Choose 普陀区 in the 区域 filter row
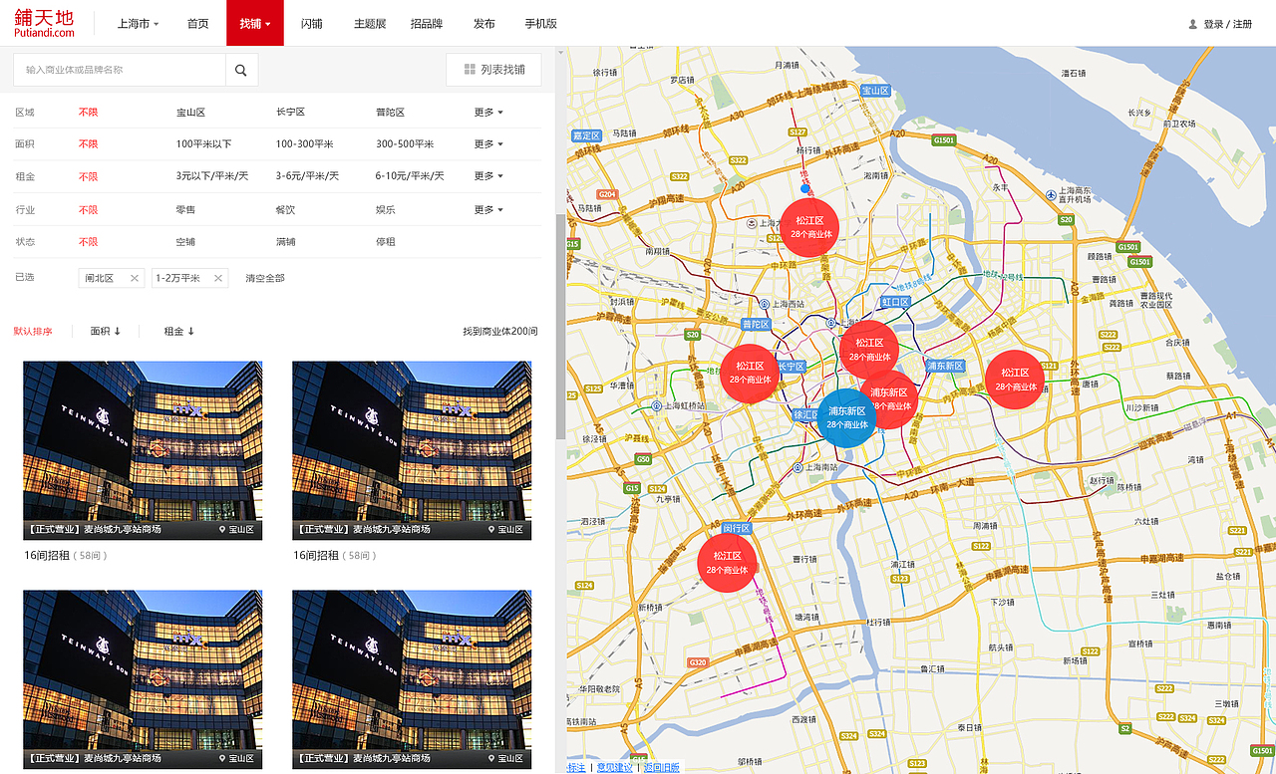This screenshot has height=774, width=1276. 390,113
